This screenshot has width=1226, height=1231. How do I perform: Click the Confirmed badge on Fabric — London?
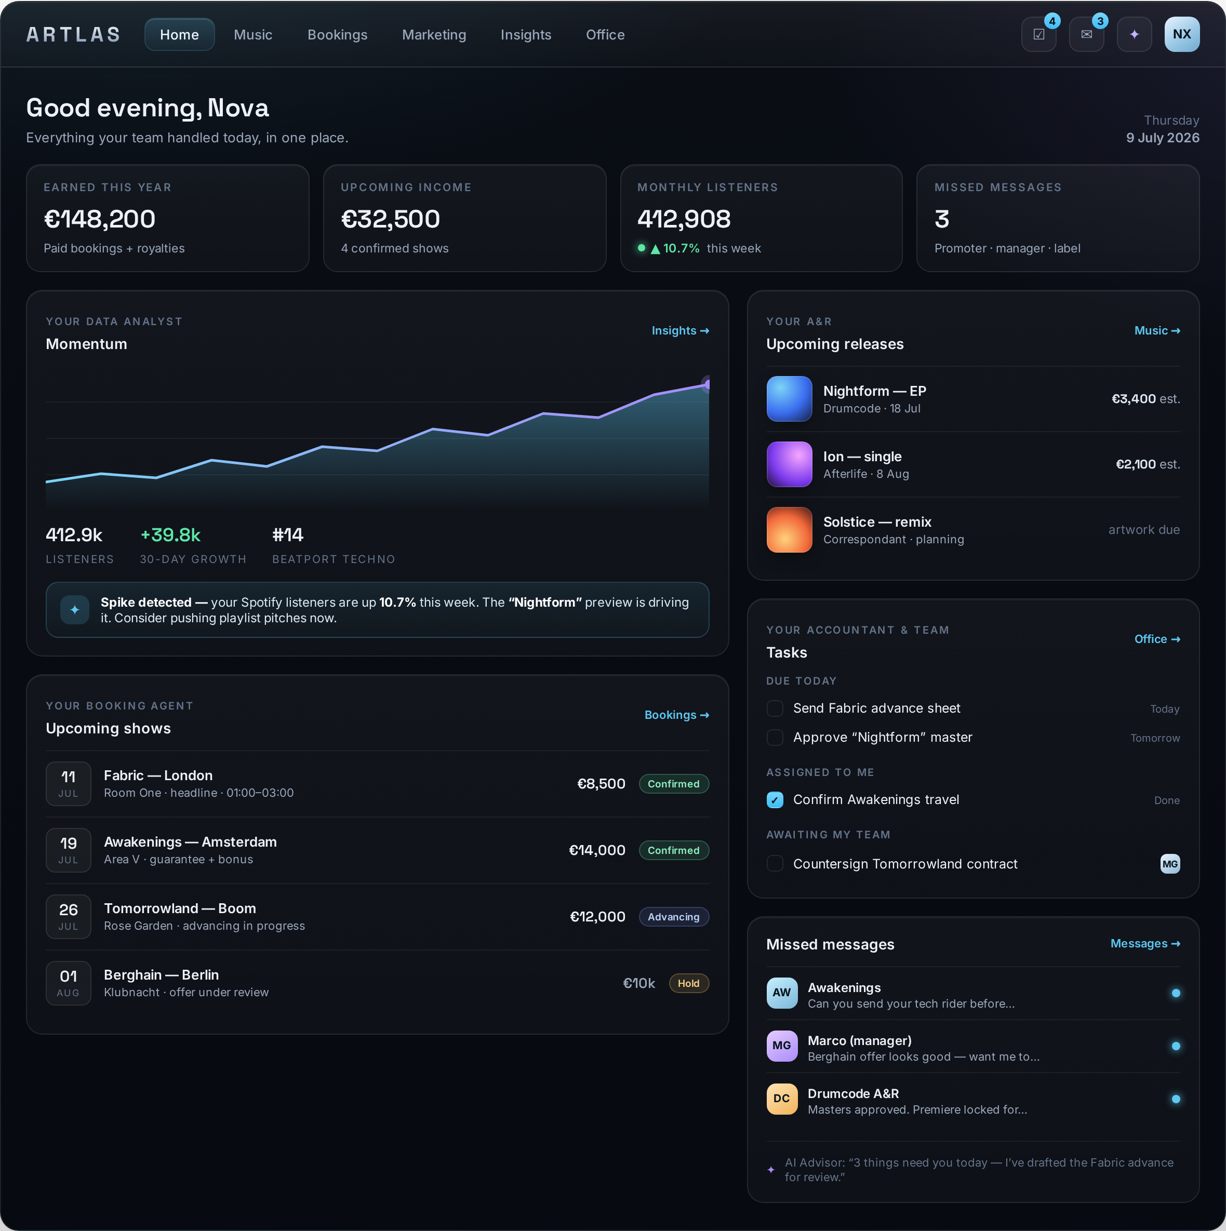[x=674, y=784]
